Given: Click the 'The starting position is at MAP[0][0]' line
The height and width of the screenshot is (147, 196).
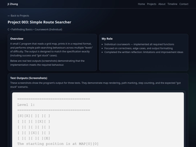Looking at the screenshot, I should [x=58, y=144].
